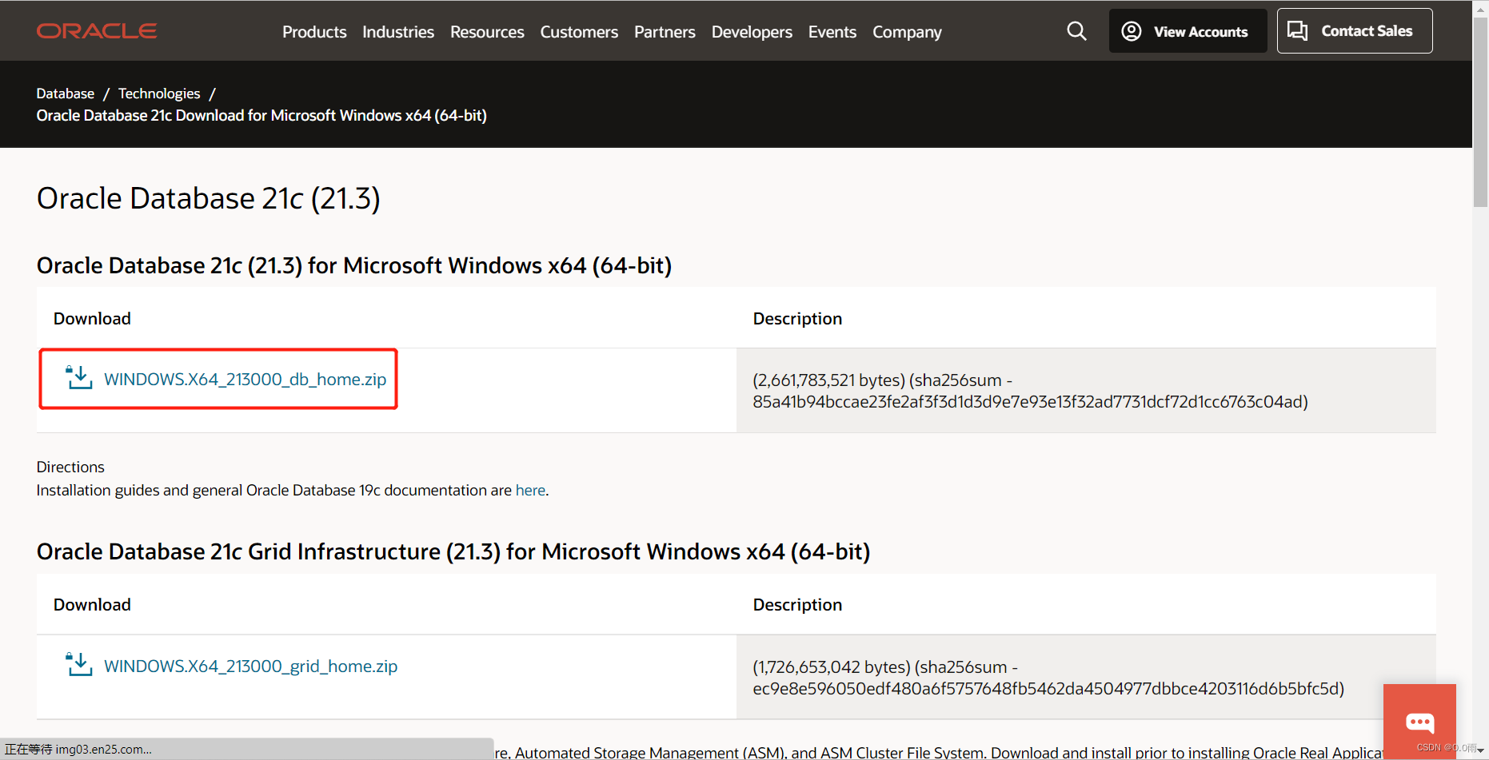Open the Resources menu
This screenshot has height=760, width=1489.
486,32
